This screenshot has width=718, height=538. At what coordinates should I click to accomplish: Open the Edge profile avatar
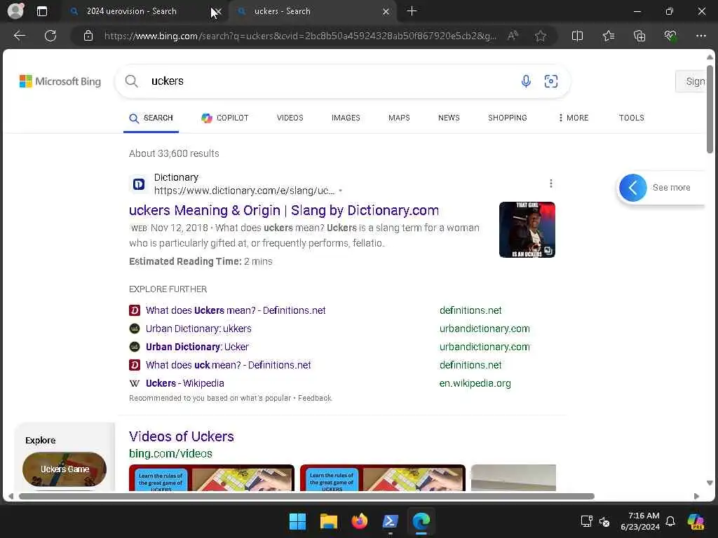coord(15,11)
